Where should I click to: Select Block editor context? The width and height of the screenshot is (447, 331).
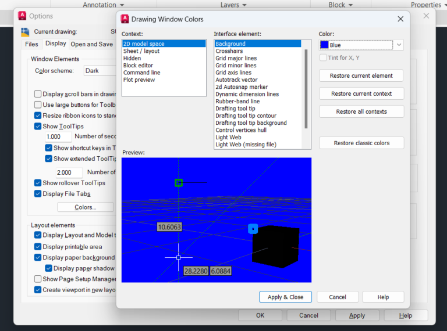coord(164,65)
